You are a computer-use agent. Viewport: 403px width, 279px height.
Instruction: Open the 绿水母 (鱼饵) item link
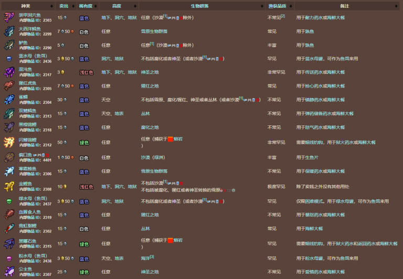tap(33, 199)
